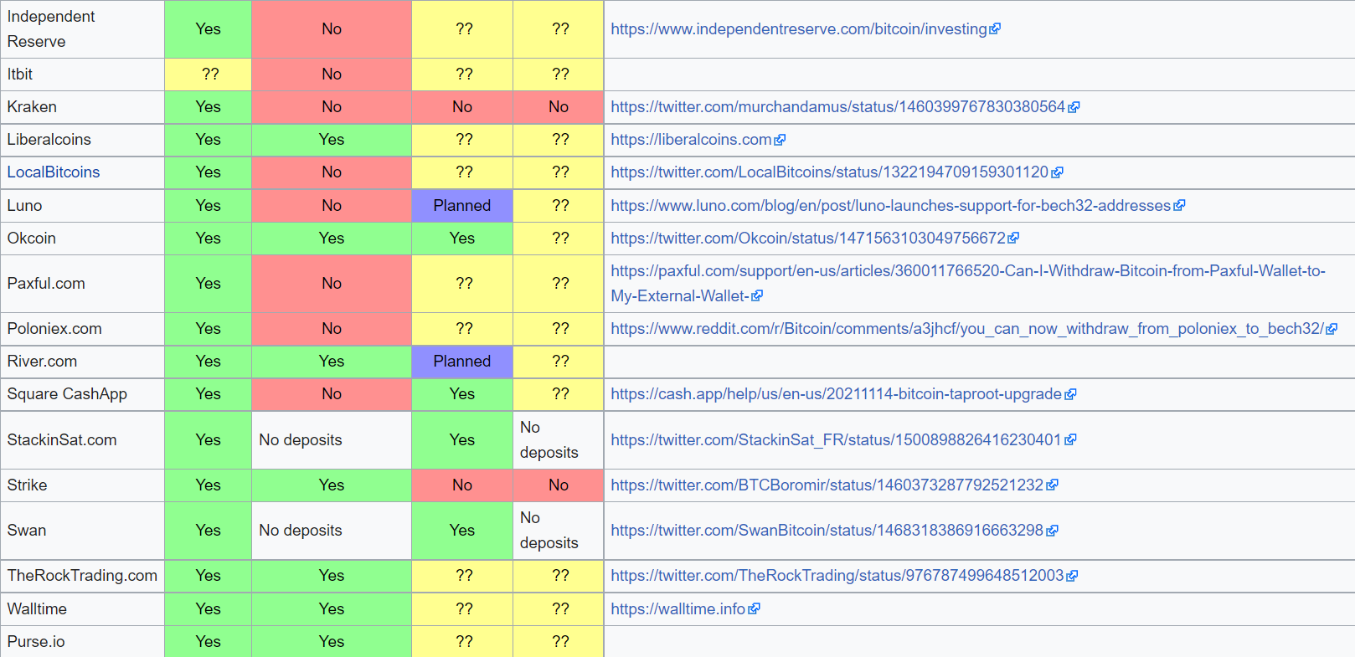
Task: Select the 'Luno' row name cell
Action: (x=82, y=206)
